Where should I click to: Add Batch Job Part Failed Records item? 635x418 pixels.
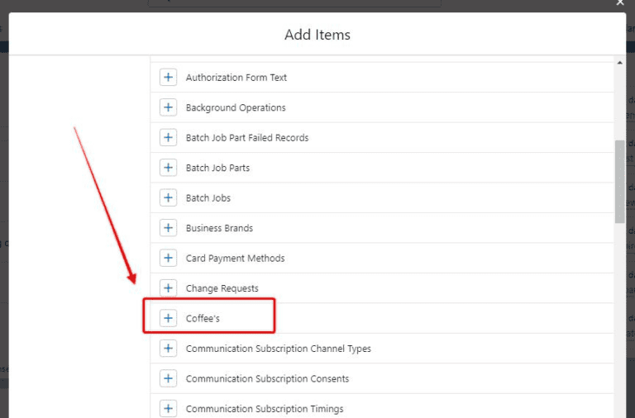168,138
